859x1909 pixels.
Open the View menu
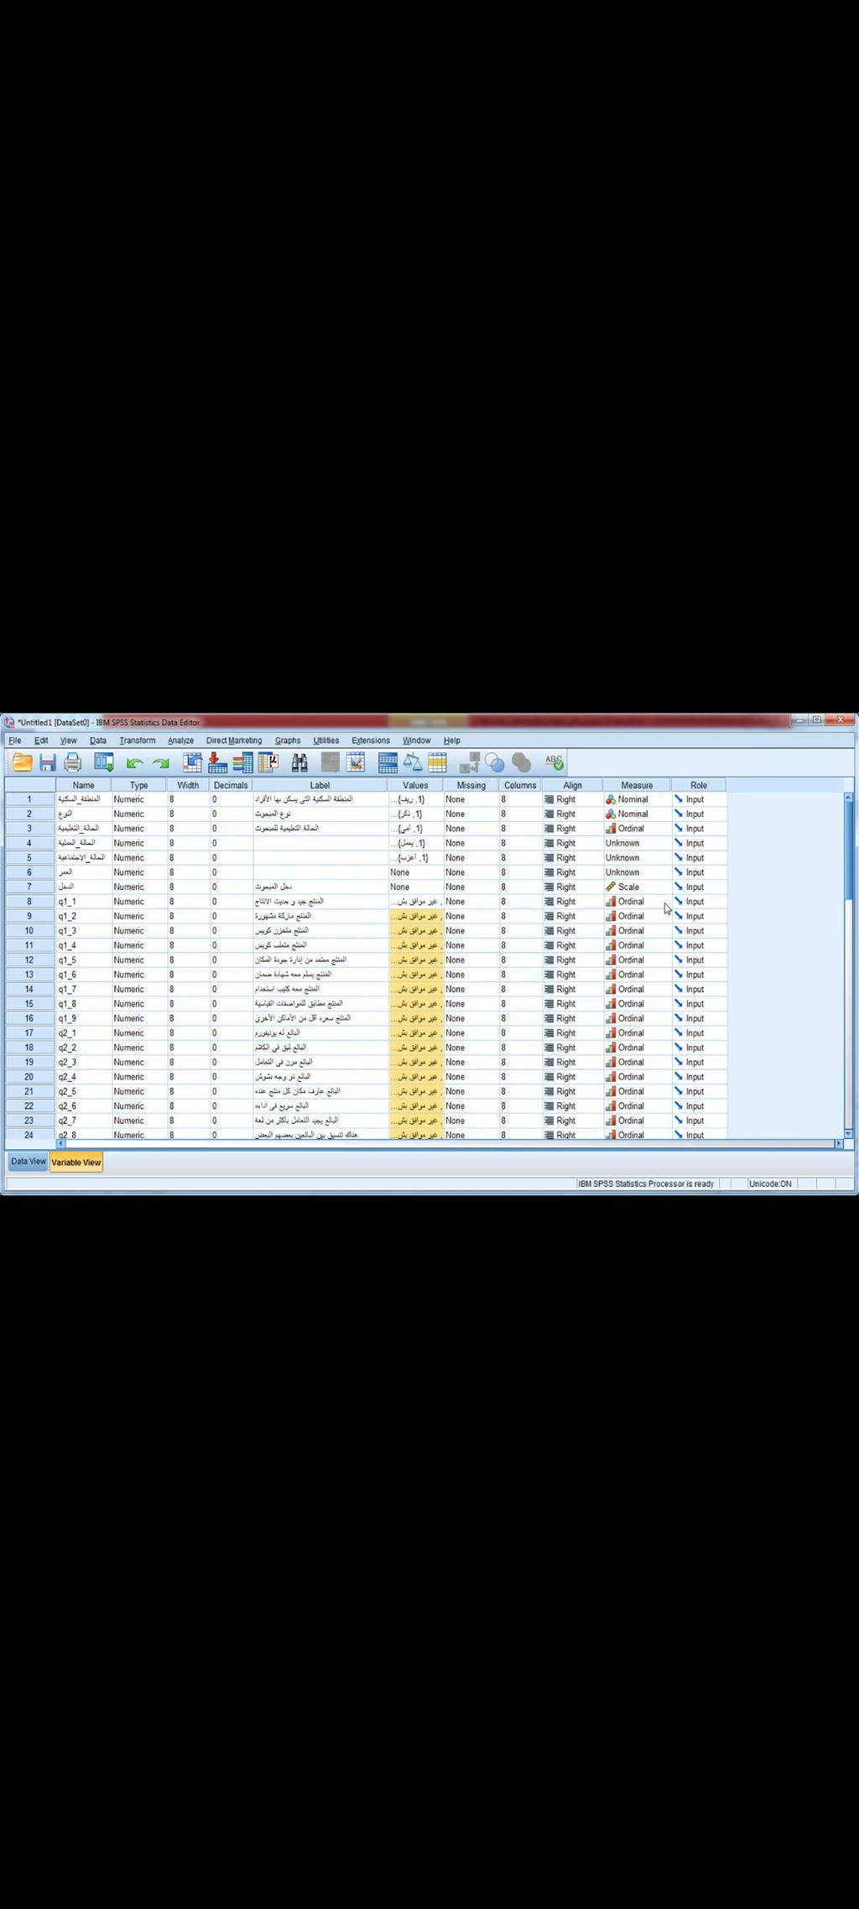[x=69, y=741]
